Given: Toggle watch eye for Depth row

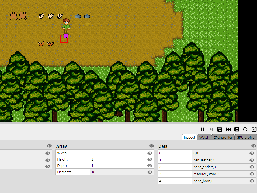Looking at the screenshot, I should (x=150, y=165).
